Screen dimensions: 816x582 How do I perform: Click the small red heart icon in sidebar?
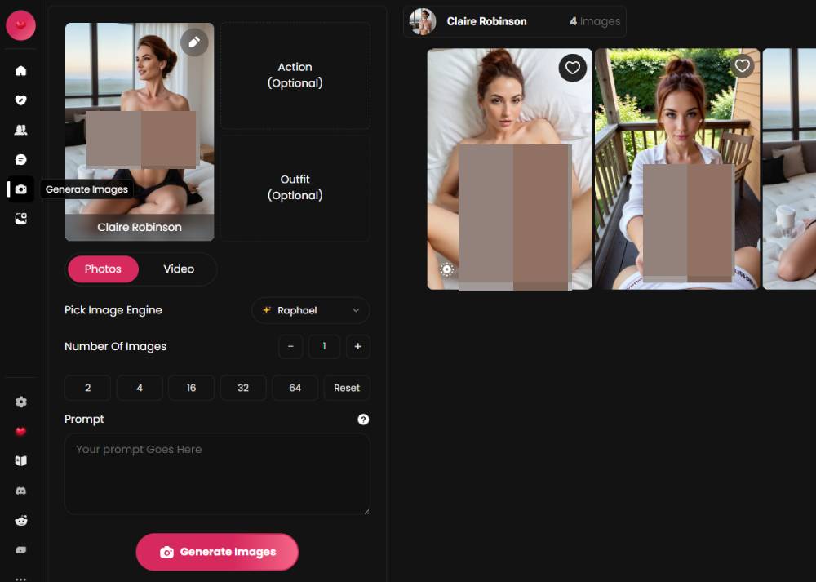click(21, 431)
